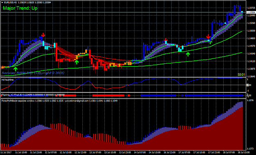Image resolution: width=256 pixels, height=155 pixels.
Task: Click the 1.14800 price scale label
Action: [251, 38]
